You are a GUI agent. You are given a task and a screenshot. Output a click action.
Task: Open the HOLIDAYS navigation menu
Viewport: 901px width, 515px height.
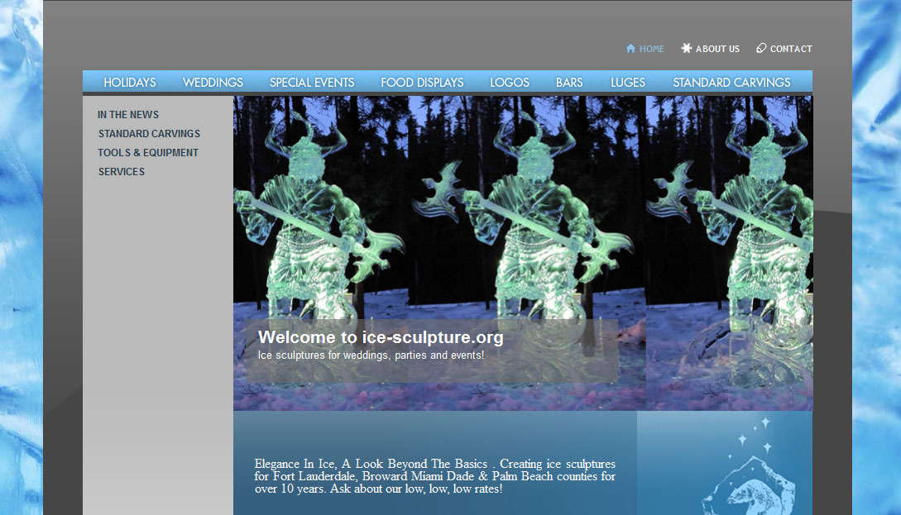click(x=129, y=82)
